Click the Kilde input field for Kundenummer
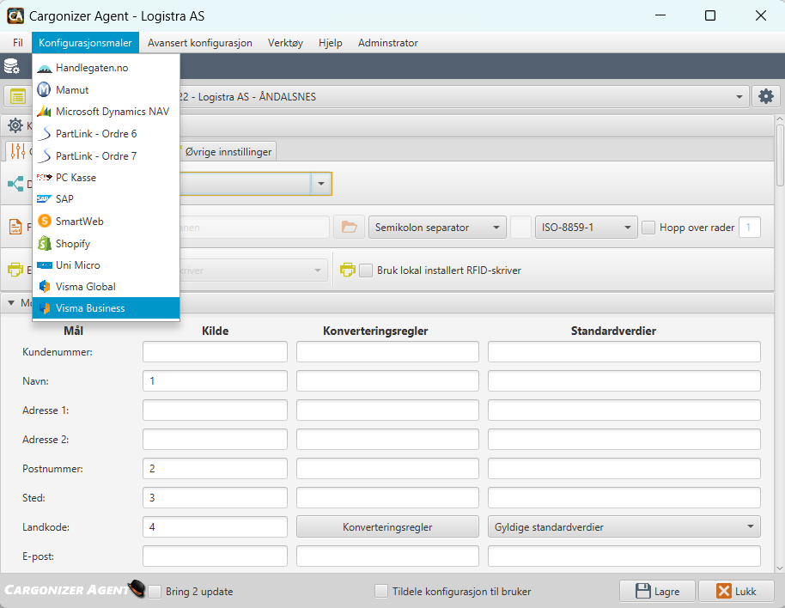785x608 pixels. tap(214, 350)
